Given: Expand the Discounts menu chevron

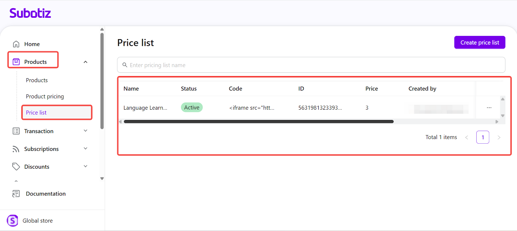Looking at the screenshot, I should (86, 166).
